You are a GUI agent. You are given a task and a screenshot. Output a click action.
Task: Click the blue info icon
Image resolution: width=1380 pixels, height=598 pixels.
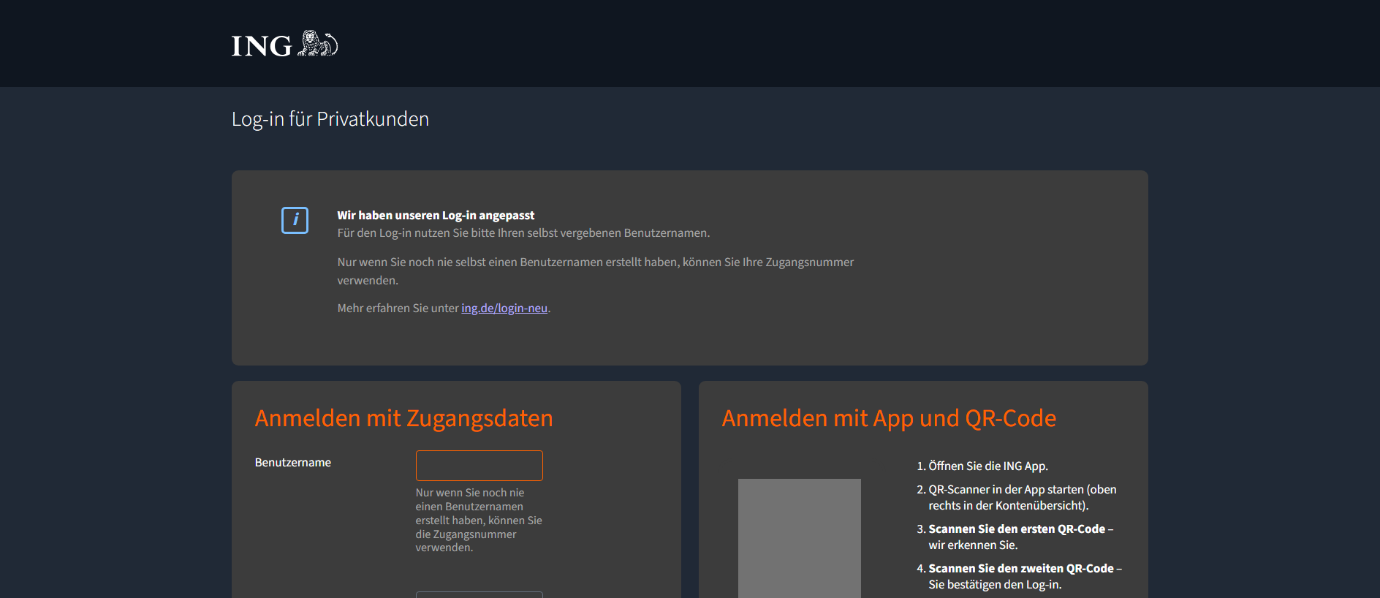click(295, 220)
